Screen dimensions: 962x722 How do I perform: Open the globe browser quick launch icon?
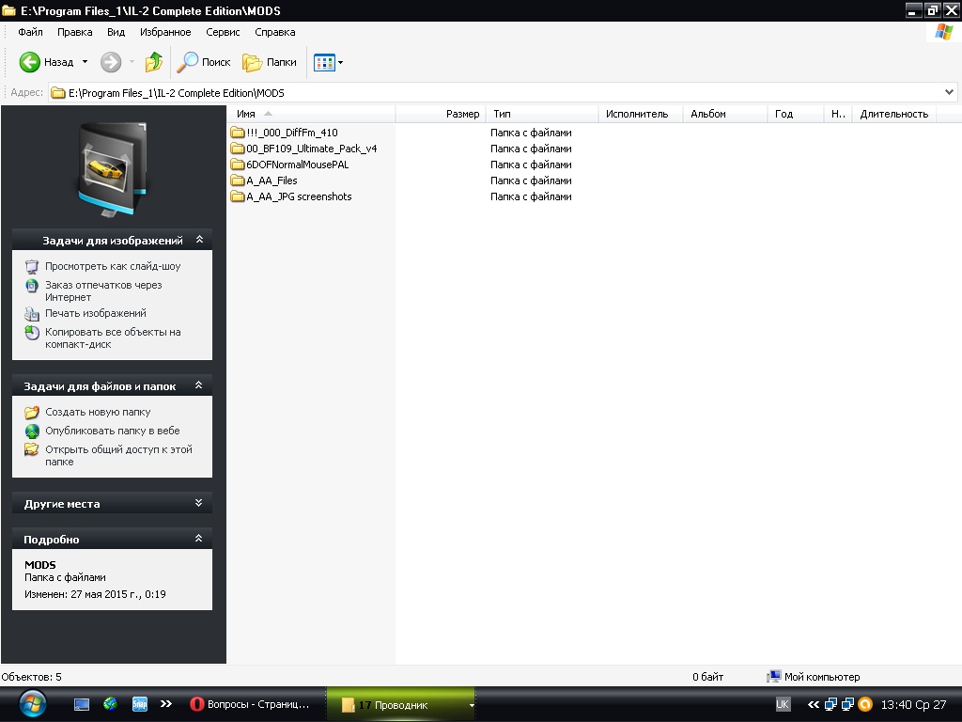pyautogui.click(x=111, y=703)
